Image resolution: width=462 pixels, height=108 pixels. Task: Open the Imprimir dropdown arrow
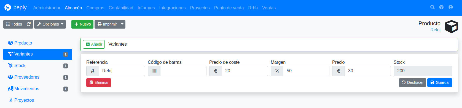tap(122, 24)
